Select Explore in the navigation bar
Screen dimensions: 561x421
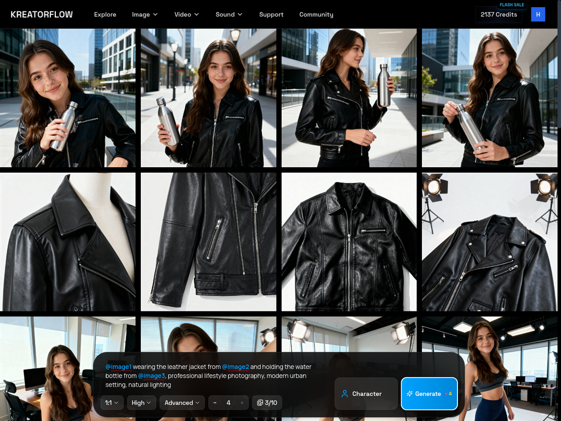105,15
